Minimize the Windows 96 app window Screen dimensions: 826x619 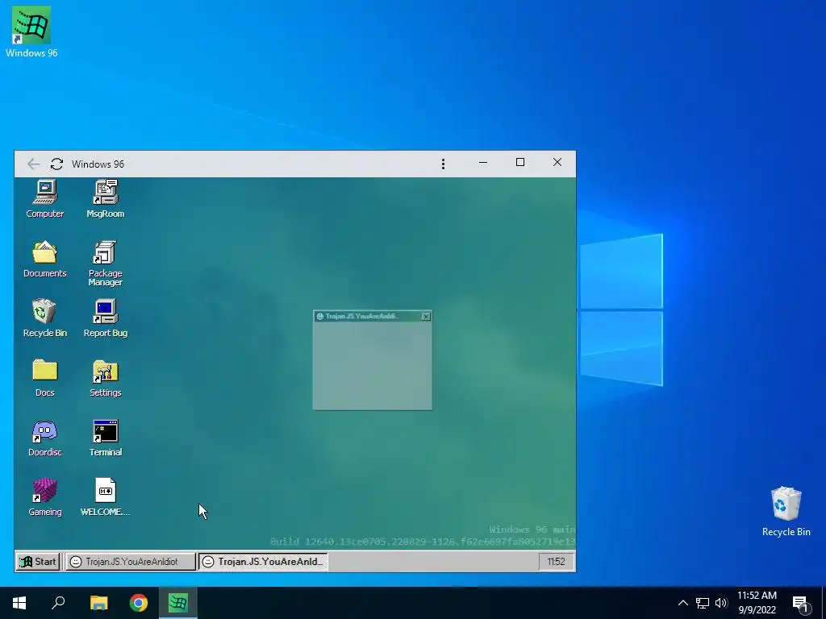point(483,163)
